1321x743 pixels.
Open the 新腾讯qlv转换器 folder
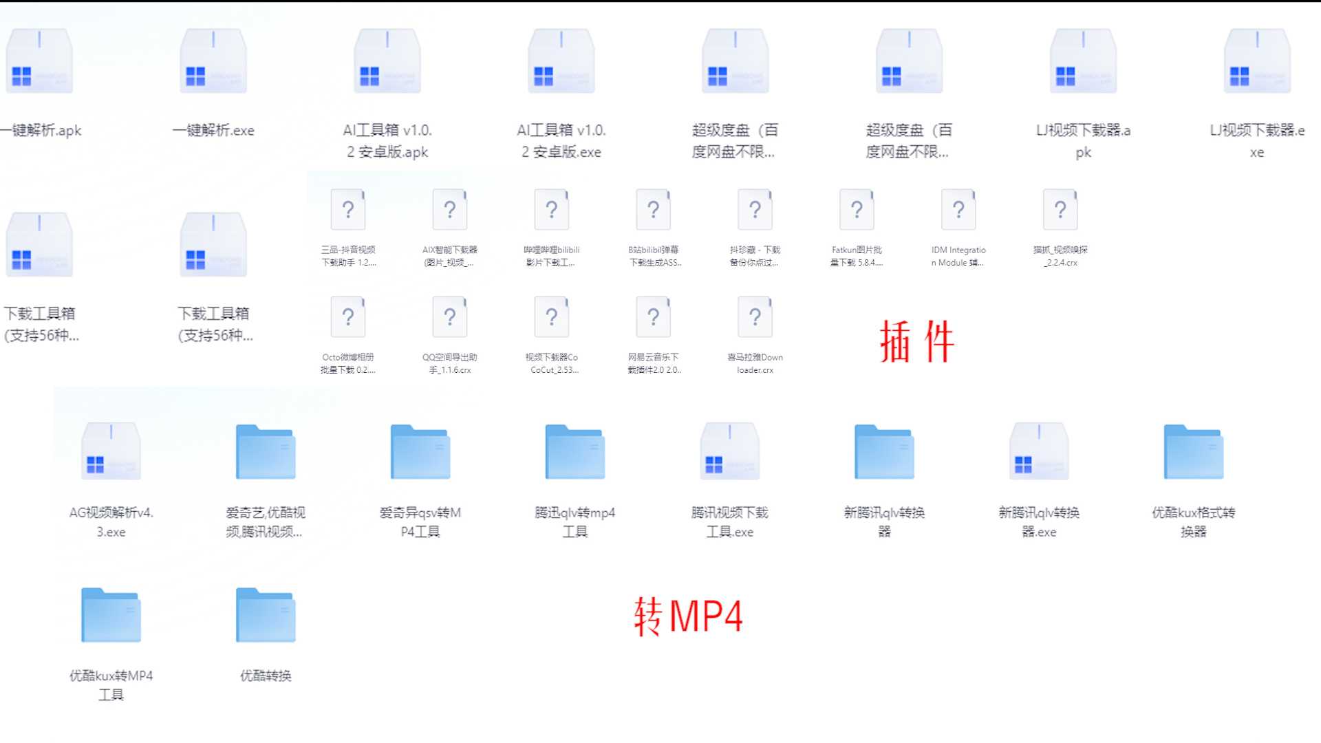[x=885, y=451]
